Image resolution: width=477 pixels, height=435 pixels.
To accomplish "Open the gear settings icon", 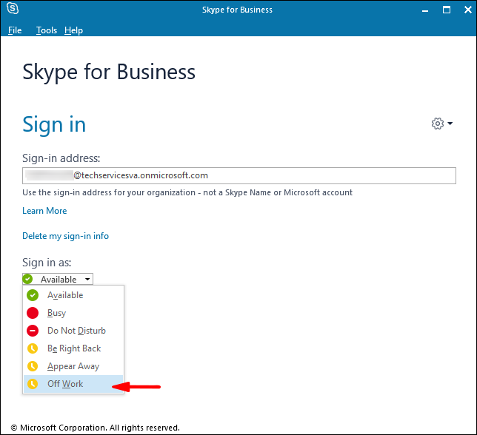I will pos(437,124).
